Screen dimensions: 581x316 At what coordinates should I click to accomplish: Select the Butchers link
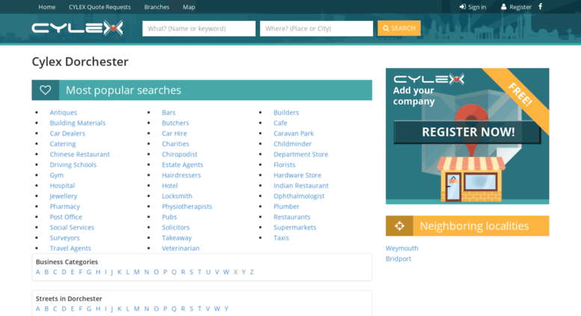(x=175, y=123)
